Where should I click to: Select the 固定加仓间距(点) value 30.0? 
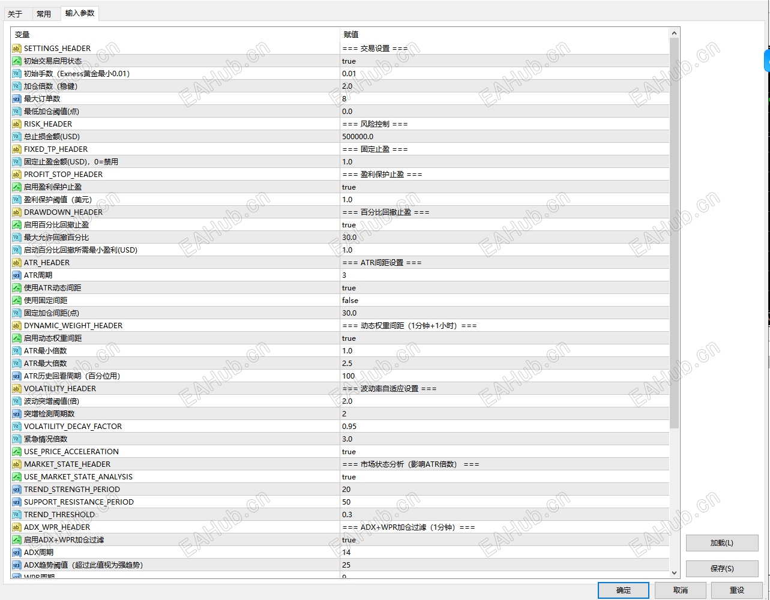(x=349, y=313)
